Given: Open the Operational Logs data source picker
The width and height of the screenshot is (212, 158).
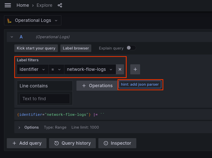Looking at the screenshot, I should pyautogui.click(x=33, y=20).
